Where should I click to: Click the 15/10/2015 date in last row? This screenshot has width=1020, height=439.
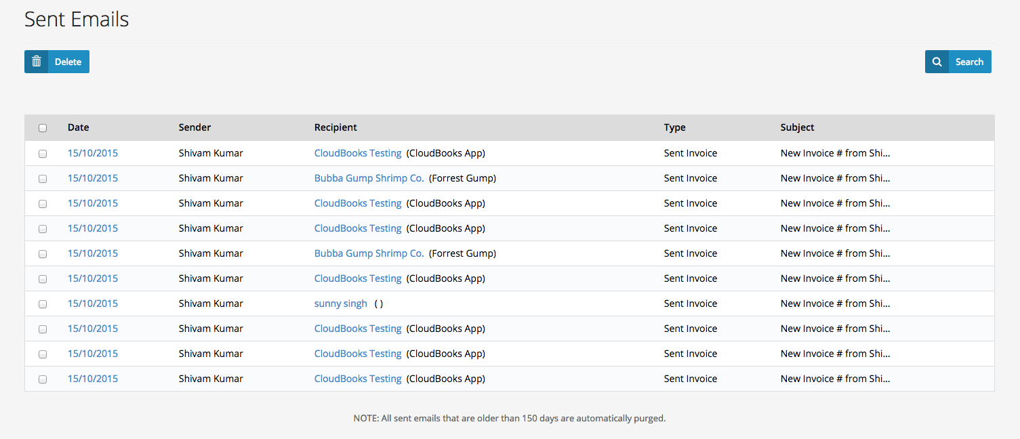tap(93, 379)
